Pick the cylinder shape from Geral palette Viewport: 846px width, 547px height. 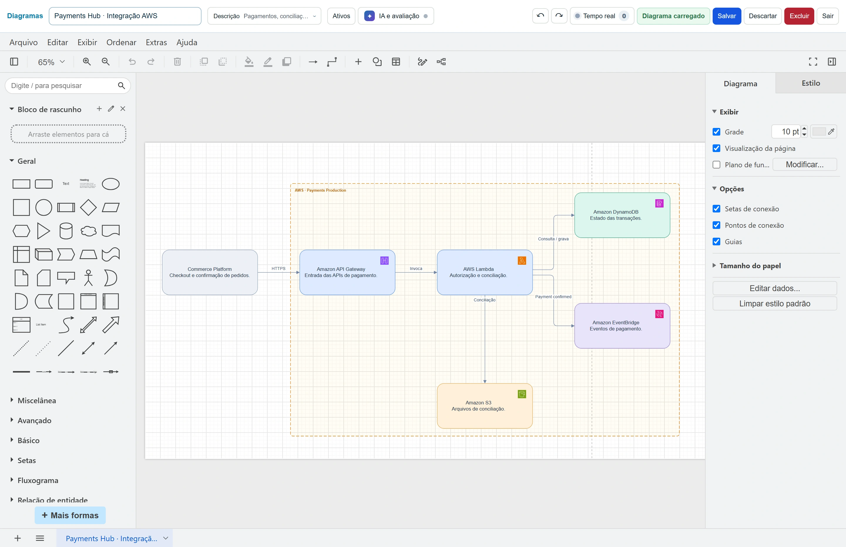point(66,231)
